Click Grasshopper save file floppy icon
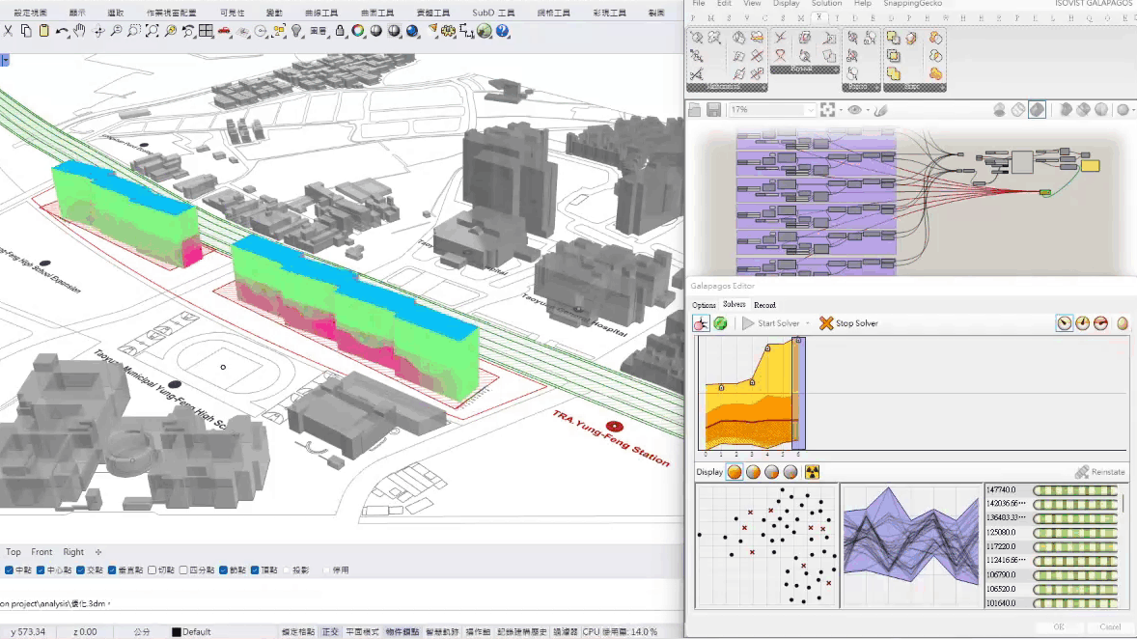The height and width of the screenshot is (639, 1137). coord(713,110)
